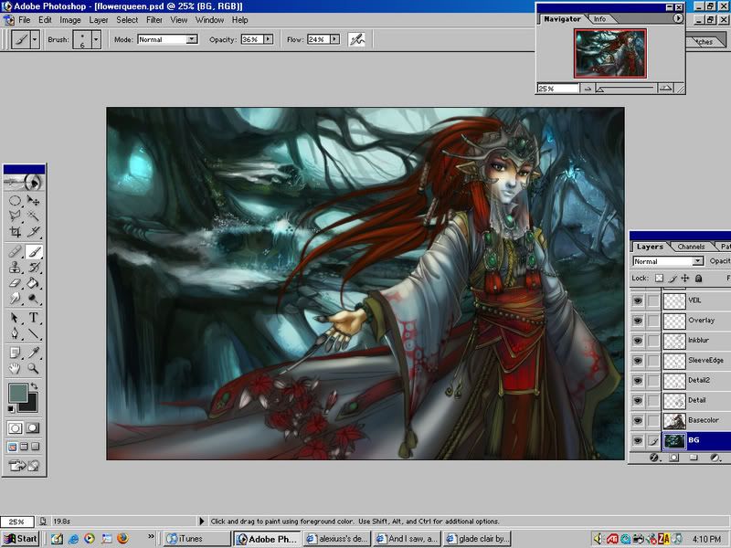The image size is (731, 548).
Task: Open the tool preset picker dropdown
Action: click(x=35, y=39)
